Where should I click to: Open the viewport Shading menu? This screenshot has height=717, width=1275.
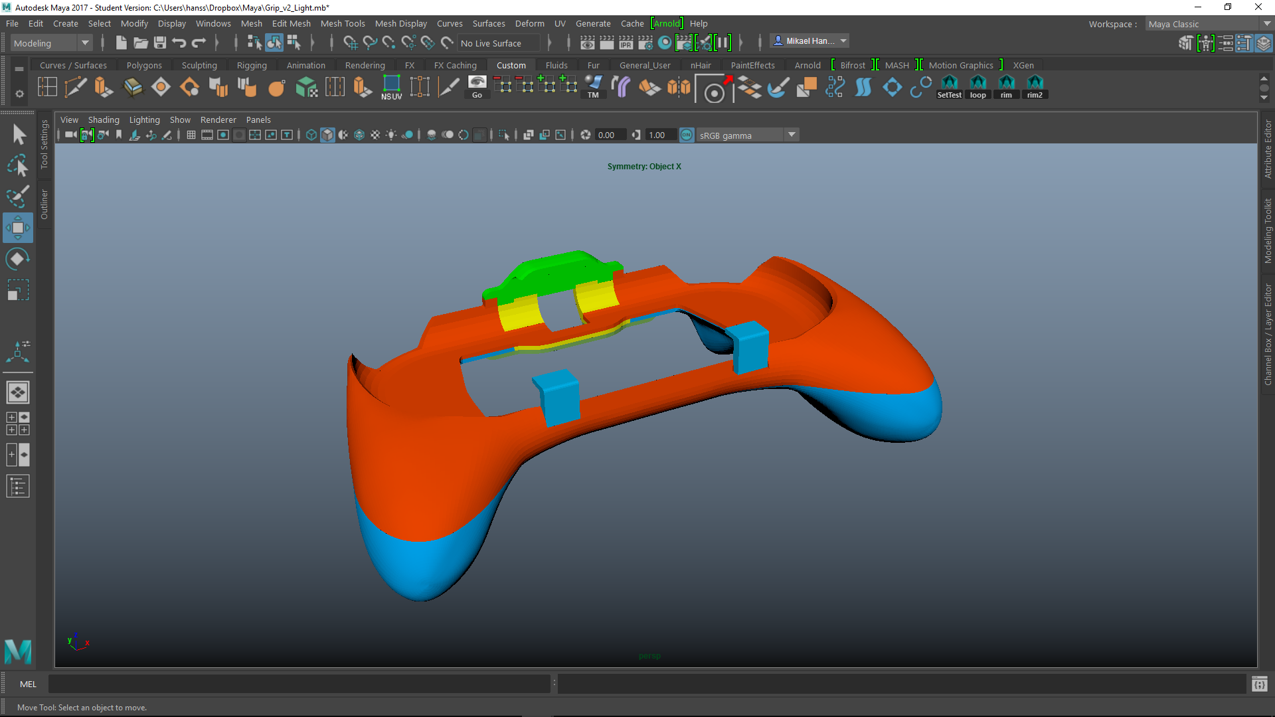pos(104,119)
